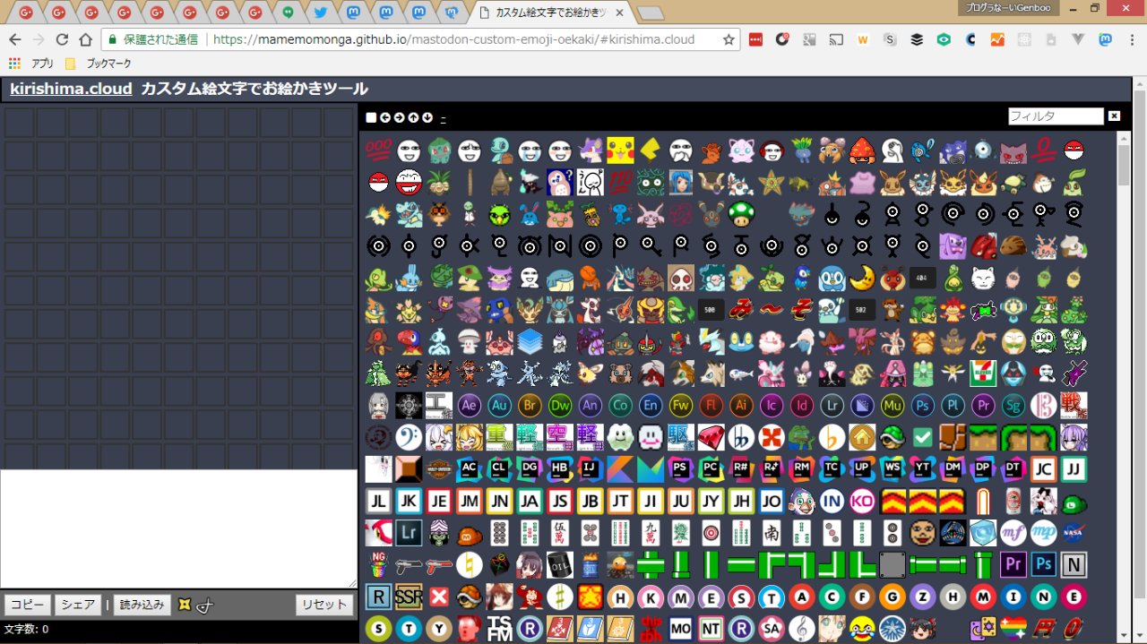Screen dimensions: 1147x644
Task: Toggle the white checkbox in palette toolbar
Action: click(x=371, y=117)
